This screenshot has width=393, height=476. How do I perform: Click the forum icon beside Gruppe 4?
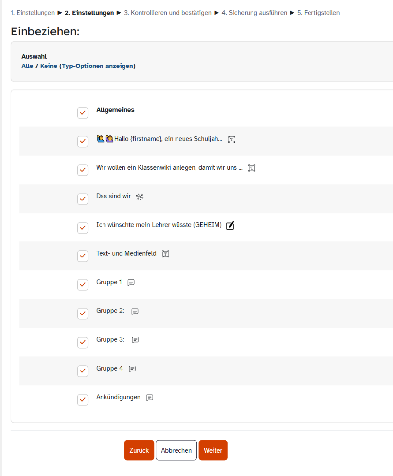tap(132, 369)
